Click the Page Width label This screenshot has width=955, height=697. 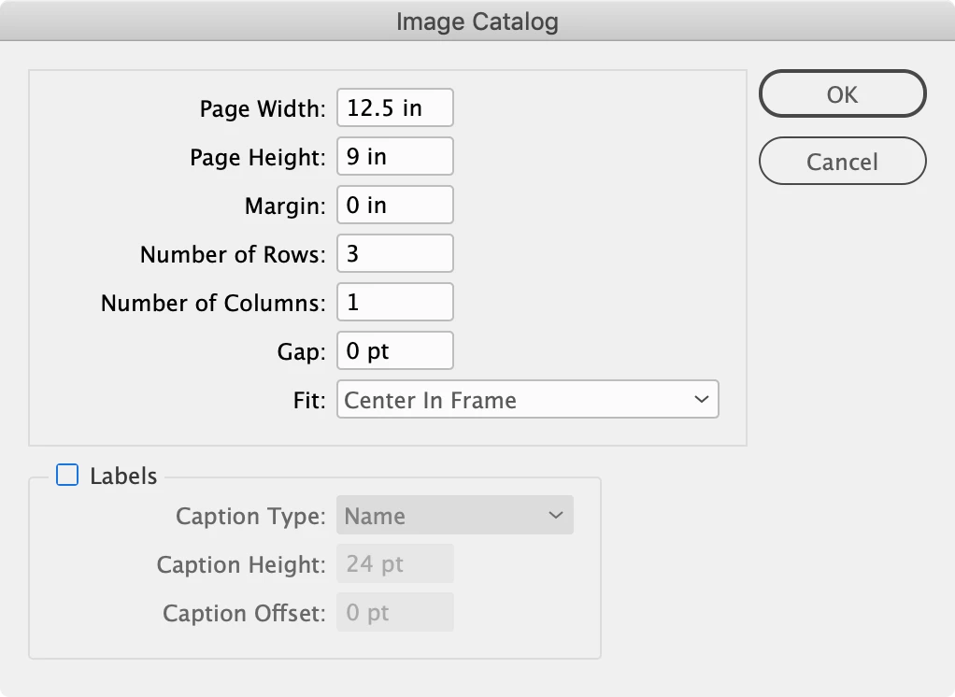coord(262,109)
